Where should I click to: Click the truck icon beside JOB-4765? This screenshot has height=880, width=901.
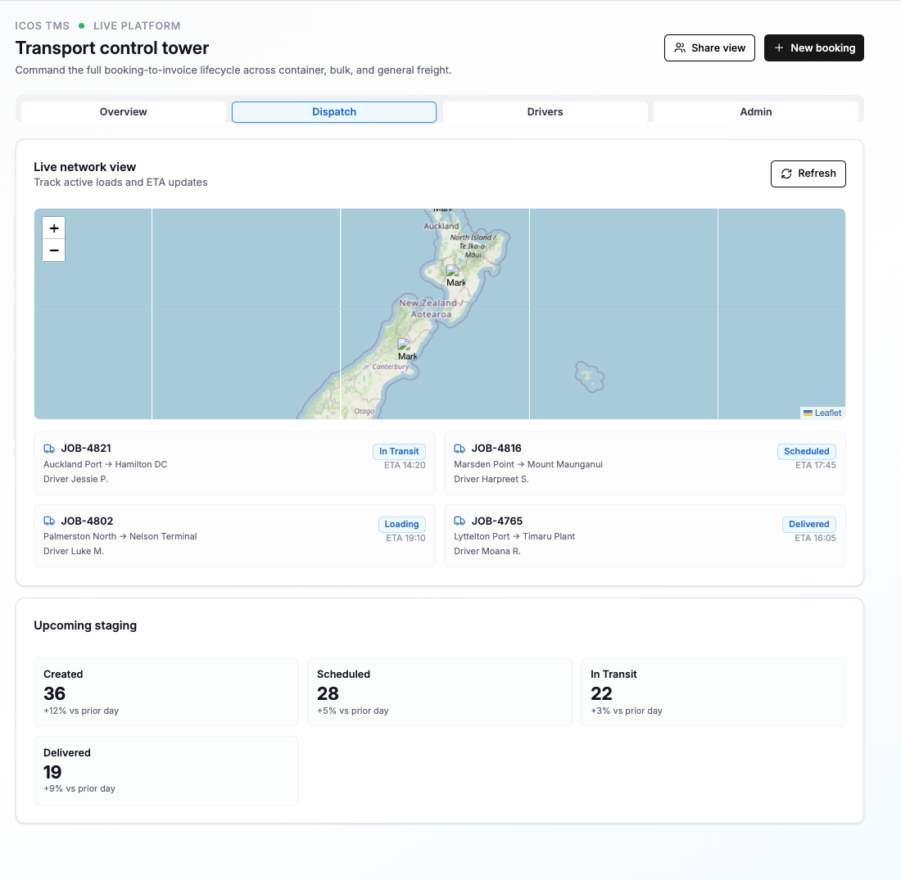pos(460,521)
